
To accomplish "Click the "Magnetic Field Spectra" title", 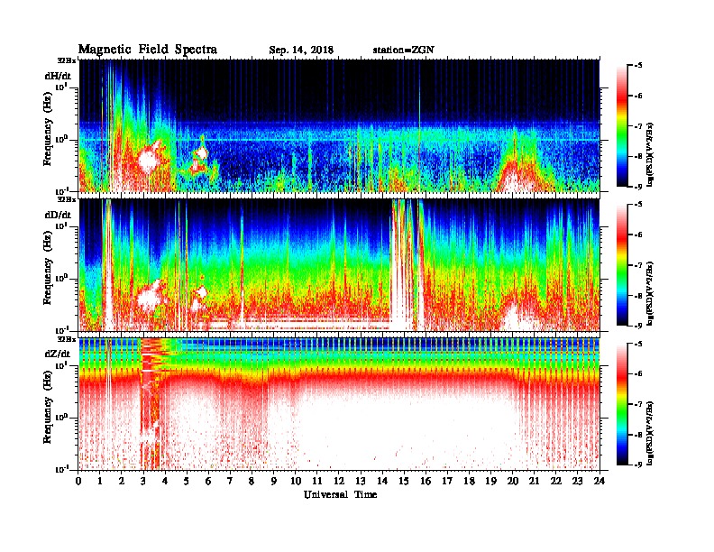I will tap(147, 50).
